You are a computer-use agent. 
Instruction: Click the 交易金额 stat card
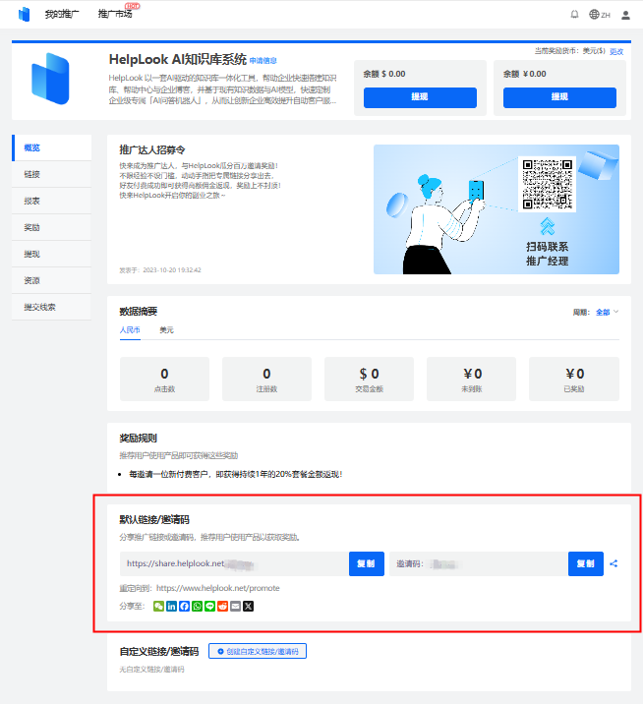[x=369, y=379]
